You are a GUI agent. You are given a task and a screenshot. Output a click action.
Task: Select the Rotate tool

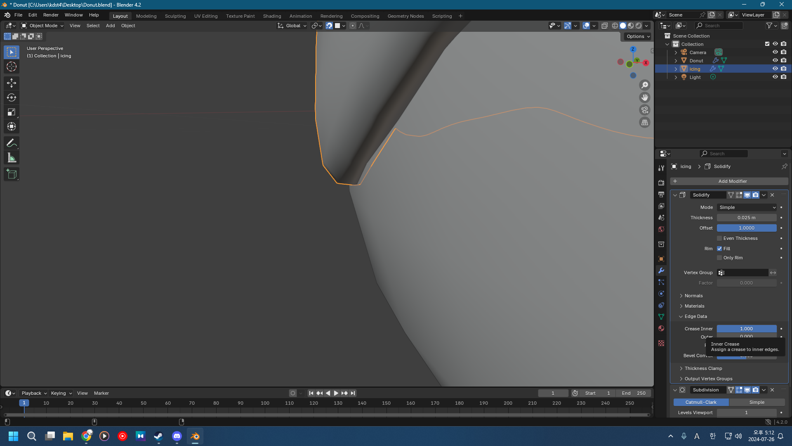[x=12, y=97]
